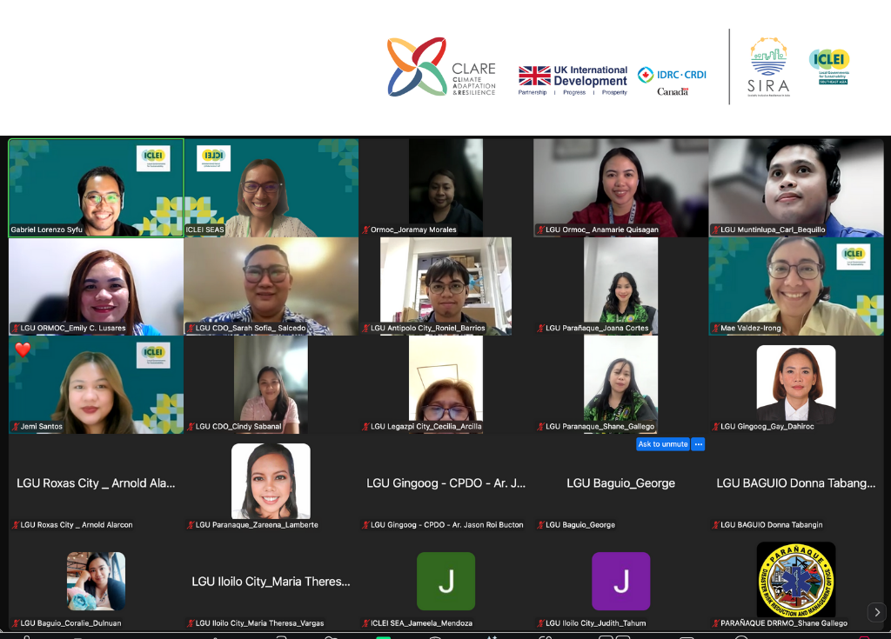Click muted mic icon beside Ormoc_Joramay Morales
This screenshot has width=891, height=639.
pyautogui.click(x=365, y=230)
